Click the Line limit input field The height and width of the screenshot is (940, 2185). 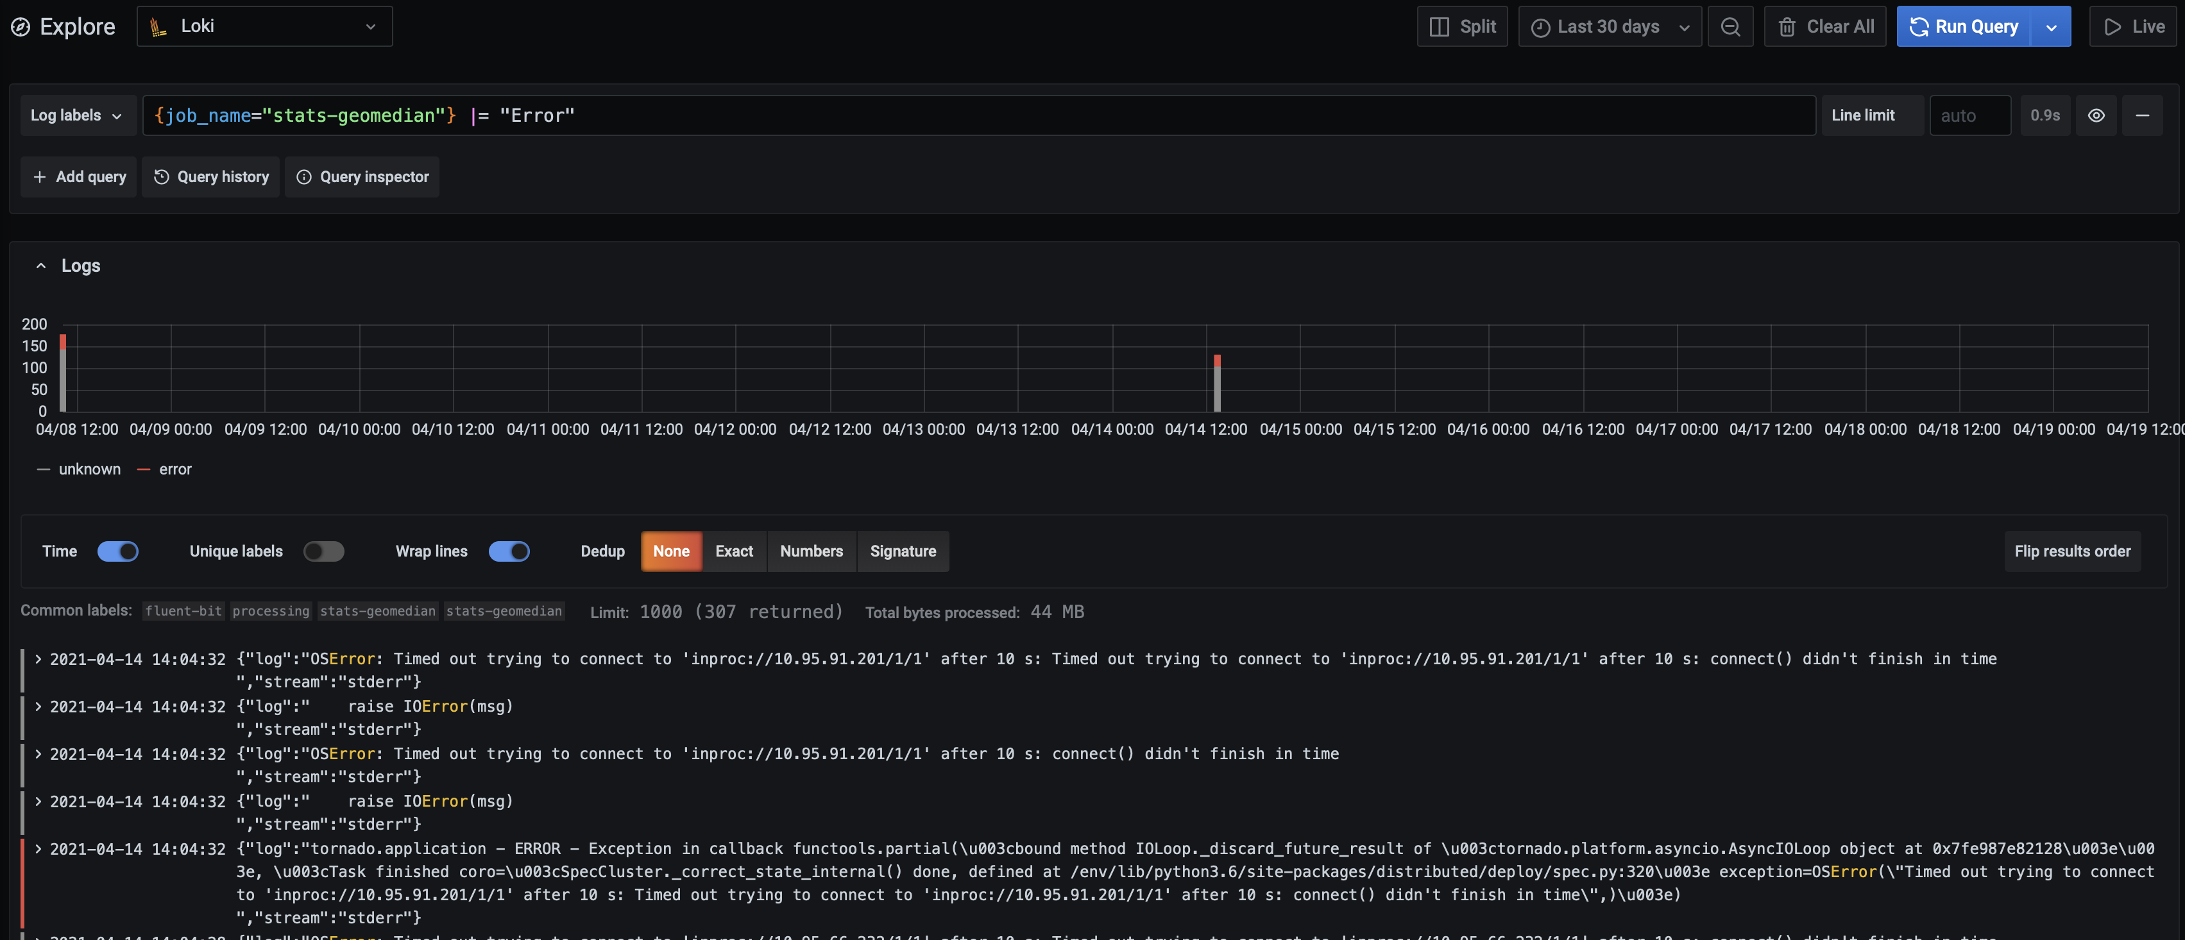pos(1969,115)
